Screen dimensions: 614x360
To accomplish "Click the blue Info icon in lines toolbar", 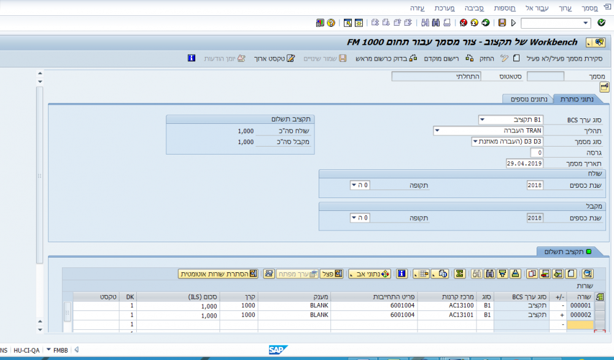I will click(x=402, y=274).
